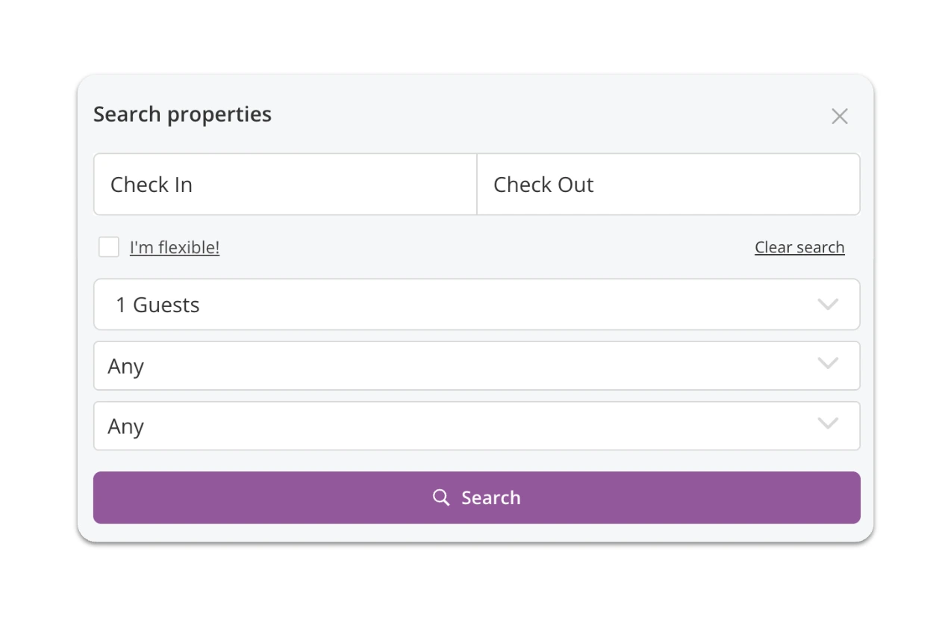This screenshot has height=620, width=945.
Task: Click the I'm flexible! link text
Action: coord(174,247)
